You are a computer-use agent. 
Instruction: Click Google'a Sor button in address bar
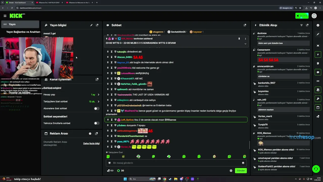[x=286, y=8]
